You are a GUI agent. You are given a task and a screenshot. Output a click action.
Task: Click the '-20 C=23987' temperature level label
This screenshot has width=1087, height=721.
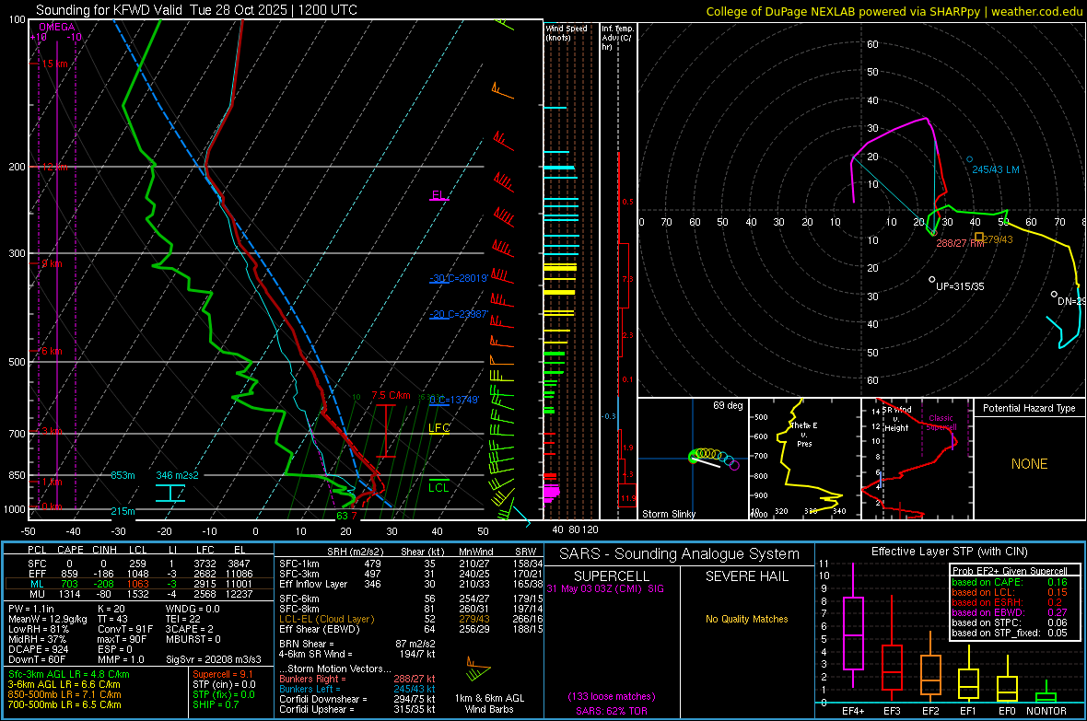[x=459, y=314]
